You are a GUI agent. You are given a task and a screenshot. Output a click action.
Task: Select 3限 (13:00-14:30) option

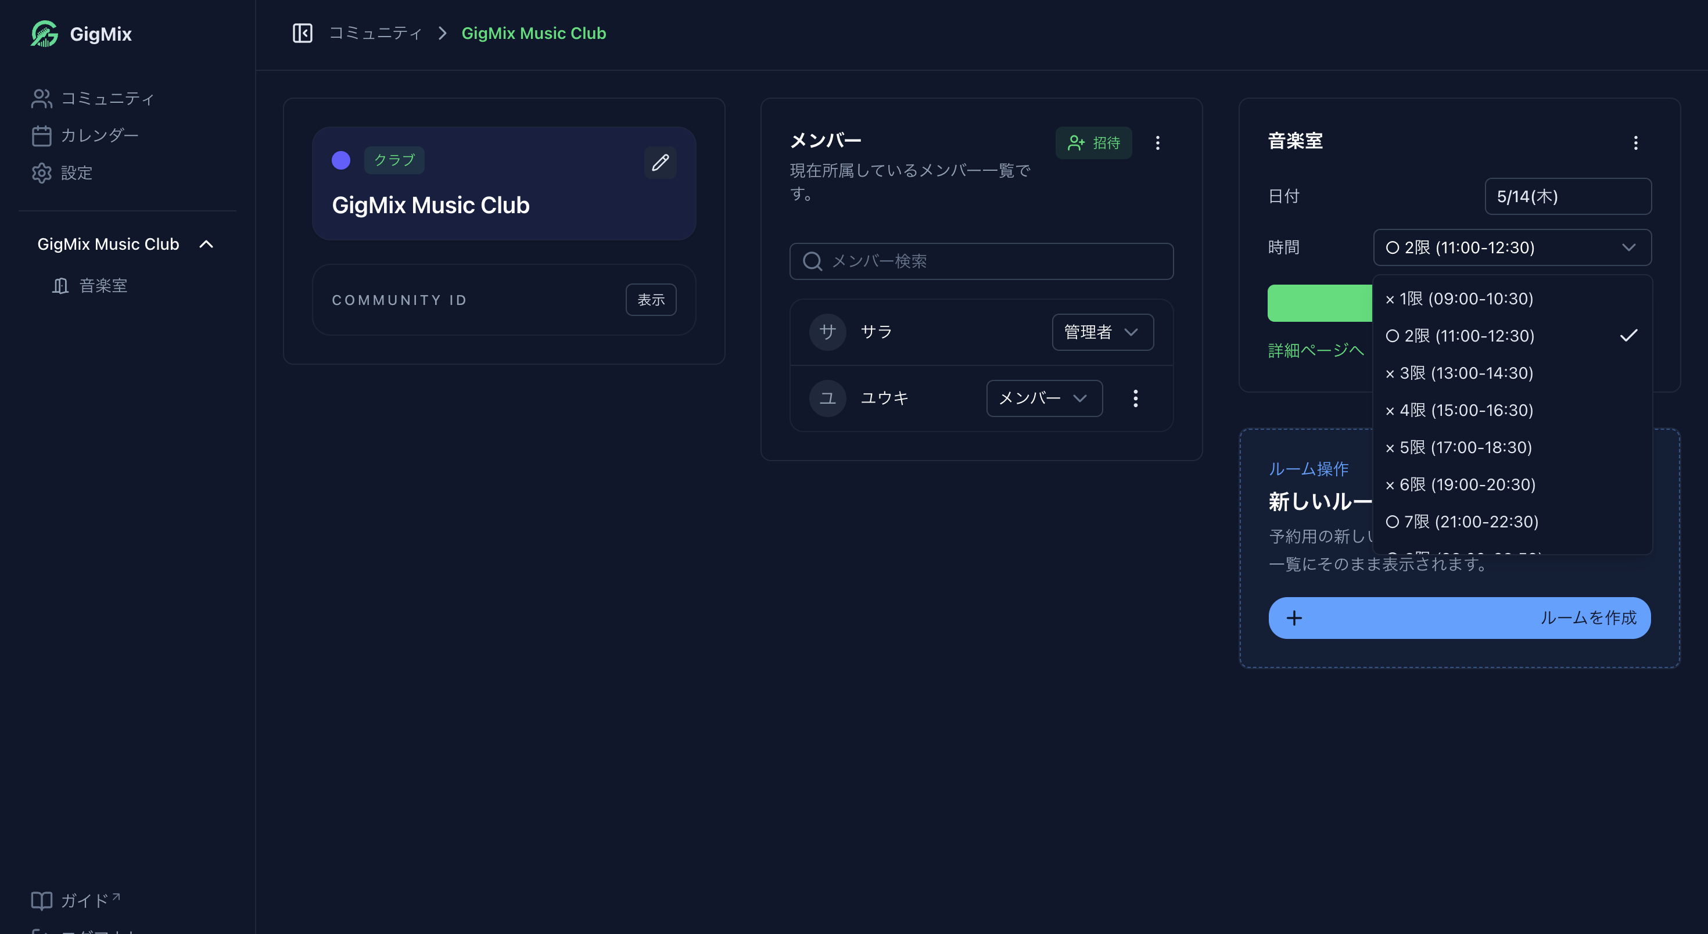tap(1512, 372)
